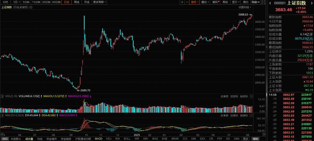Click 恢复默认 restore defaults
Image resolution: width=314 pixels, height=141 pixels.
(16, 139)
